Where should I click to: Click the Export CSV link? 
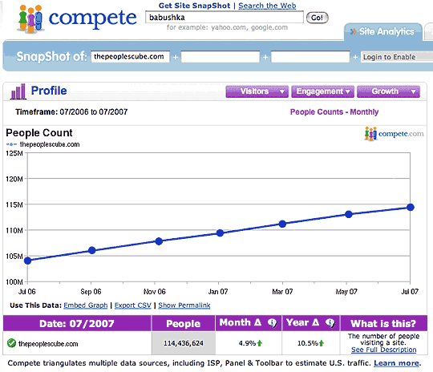click(x=133, y=305)
